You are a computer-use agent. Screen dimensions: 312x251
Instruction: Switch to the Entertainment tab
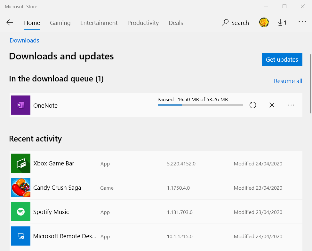coord(99,23)
